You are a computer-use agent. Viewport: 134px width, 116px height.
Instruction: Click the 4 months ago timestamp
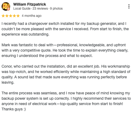[x=32, y=16]
